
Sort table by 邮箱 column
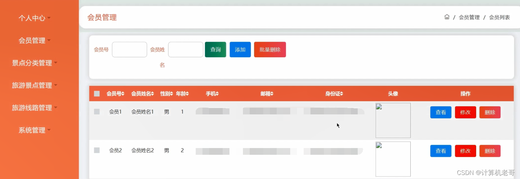pyautogui.click(x=267, y=94)
